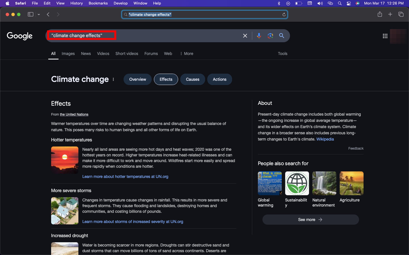This screenshot has width=409, height=255.
Task: Submit search with magnifier button
Action: 281,36
